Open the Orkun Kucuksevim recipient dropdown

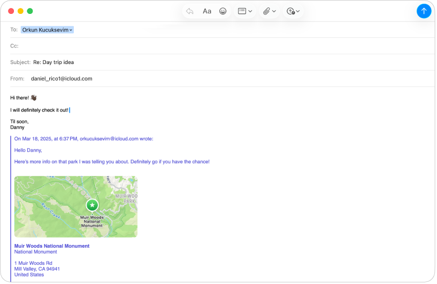point(48,30)
